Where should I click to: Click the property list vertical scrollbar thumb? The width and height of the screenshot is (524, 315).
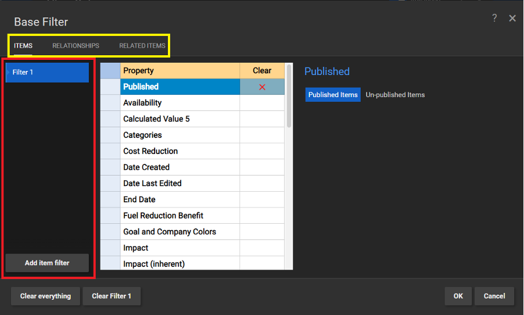click(289, 96)
